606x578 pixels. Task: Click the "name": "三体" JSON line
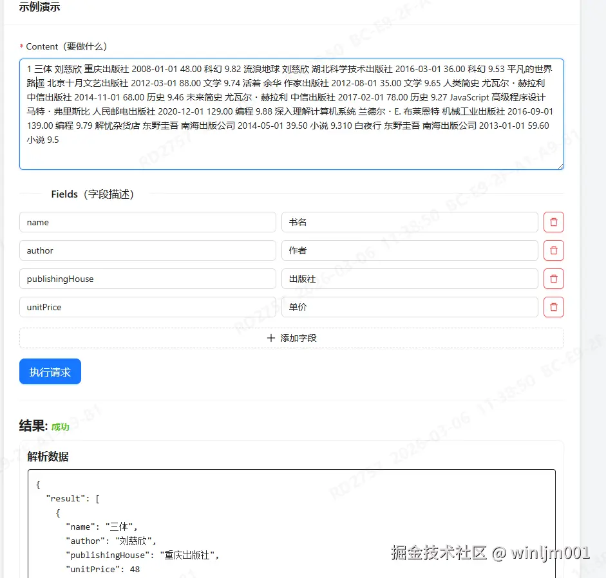coord(102,527)
